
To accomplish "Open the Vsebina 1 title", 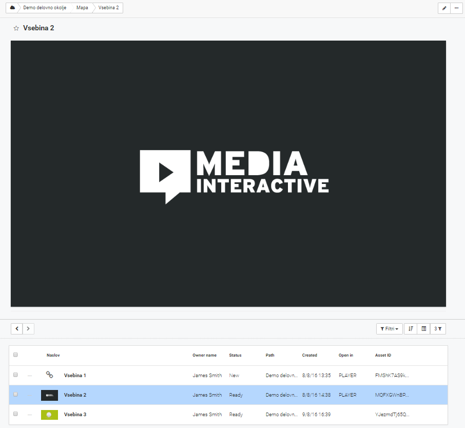I will 75,376.
